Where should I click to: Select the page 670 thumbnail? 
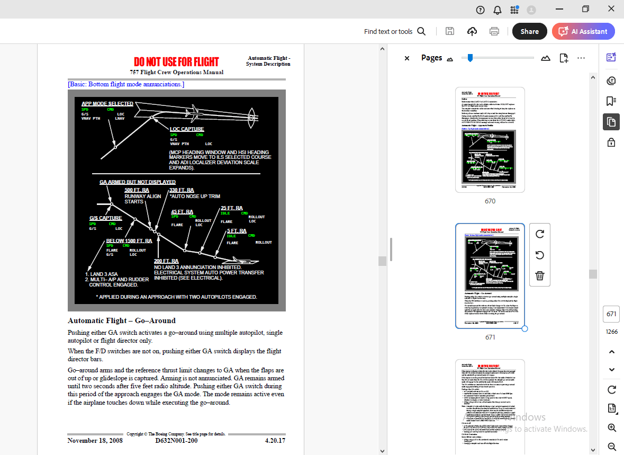click(x=490, y=139)
